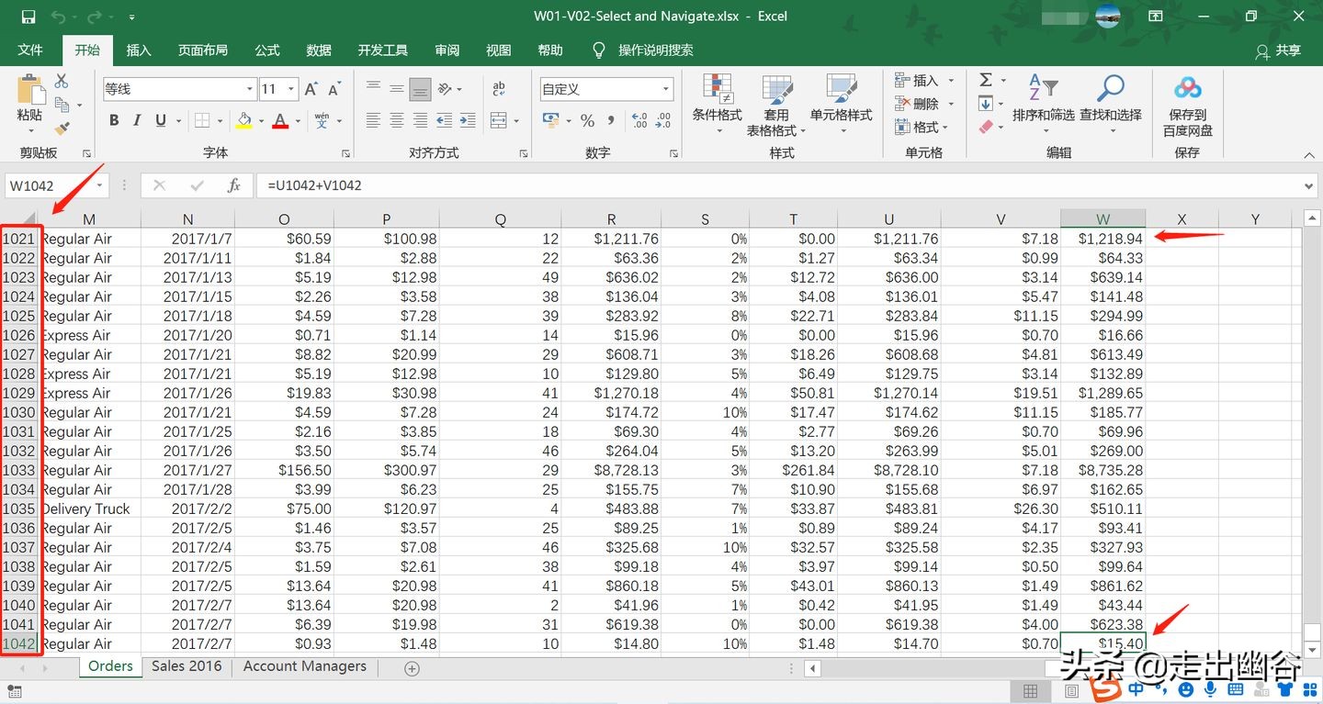Screen dimensions: 1323x704
Task: Open Conditional Formatting (条件格式)
Action: pos(717,104)
